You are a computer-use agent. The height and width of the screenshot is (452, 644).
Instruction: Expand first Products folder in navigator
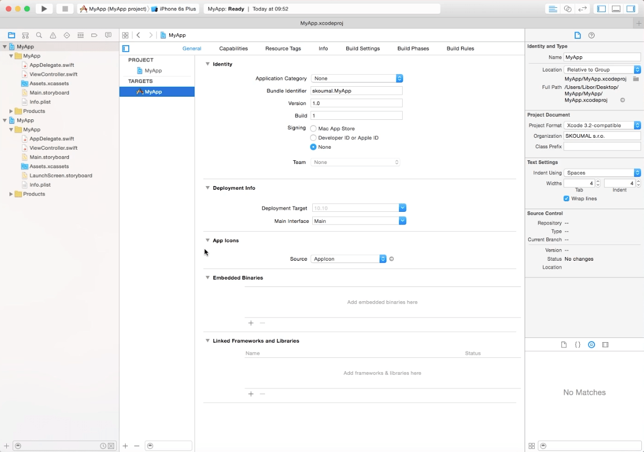11,111
